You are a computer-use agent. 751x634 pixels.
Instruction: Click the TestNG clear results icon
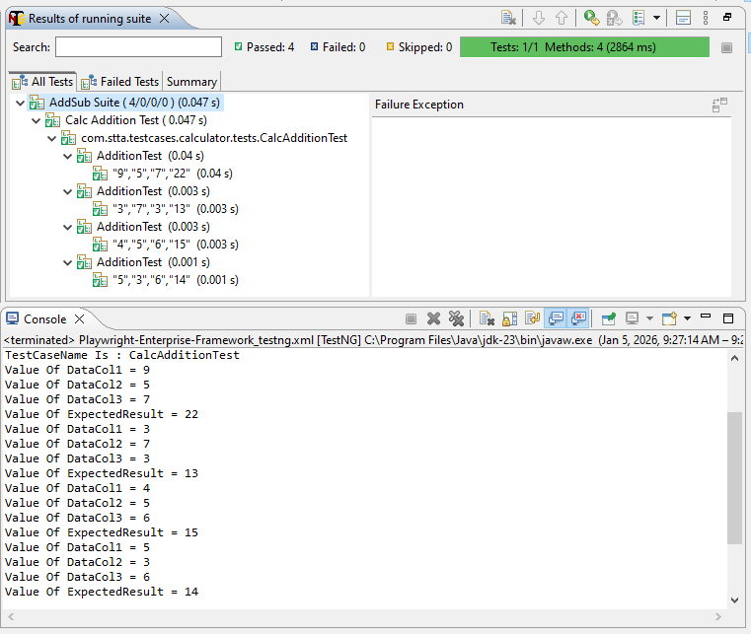(508, 18)
